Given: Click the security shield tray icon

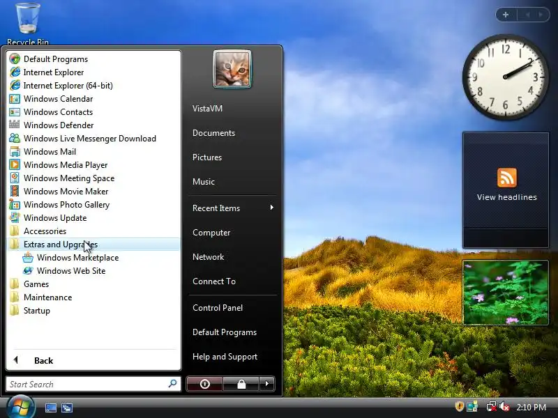Looking at the screenshot, I should (x=460, y=406).
